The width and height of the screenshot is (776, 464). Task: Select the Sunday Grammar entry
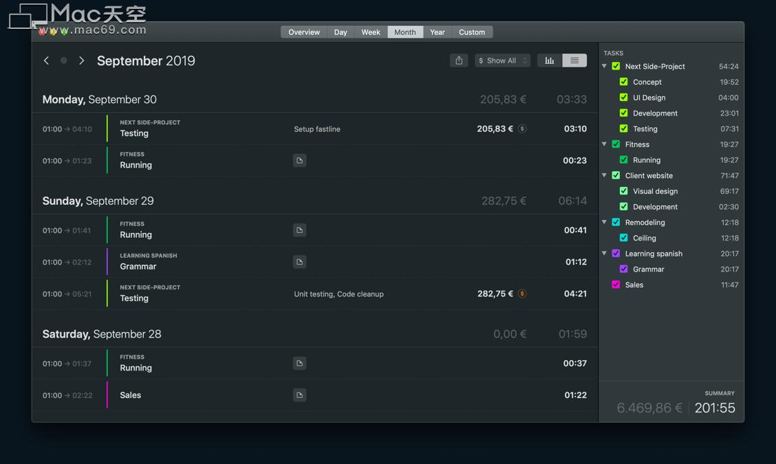315,262
